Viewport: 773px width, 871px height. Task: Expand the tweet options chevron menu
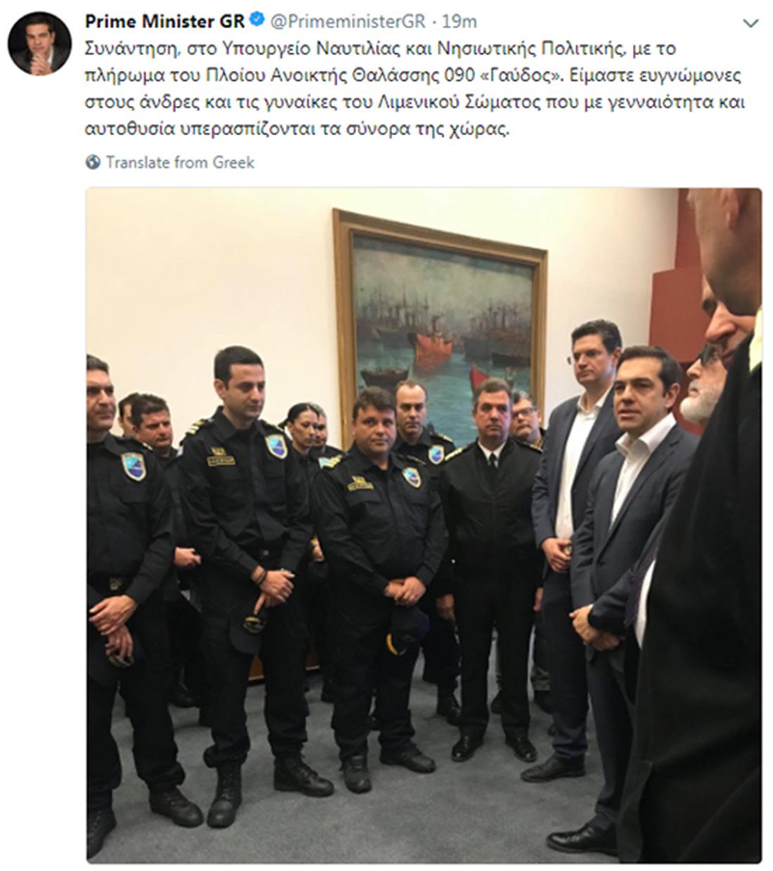click(x=751, y=23)
